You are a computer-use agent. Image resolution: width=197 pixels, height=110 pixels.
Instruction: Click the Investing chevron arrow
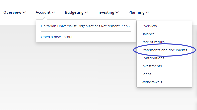point(117,12)
